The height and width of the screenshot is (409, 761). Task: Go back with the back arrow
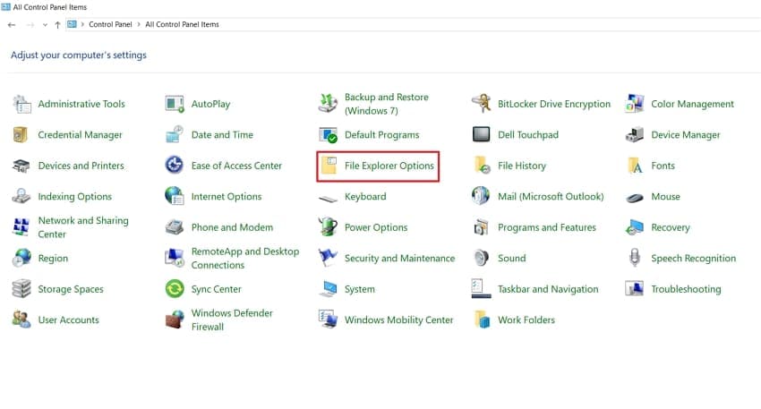pyautogui.click(x=12, y=24)
